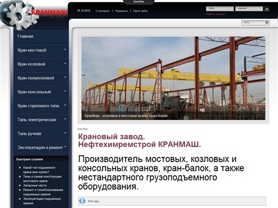
Task: Open the Карта сайта link
Action: [140, 11]
